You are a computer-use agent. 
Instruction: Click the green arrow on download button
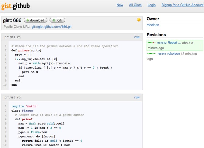coord(27,20)
